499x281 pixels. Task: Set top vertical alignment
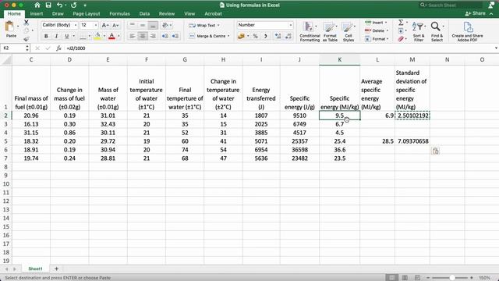132,25
